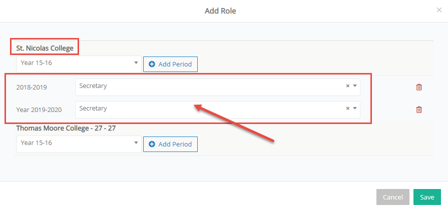This screenshot has width=448, height=212.
Task: Click plus icon under Thomas Moore College
Action: pos(152,144)
